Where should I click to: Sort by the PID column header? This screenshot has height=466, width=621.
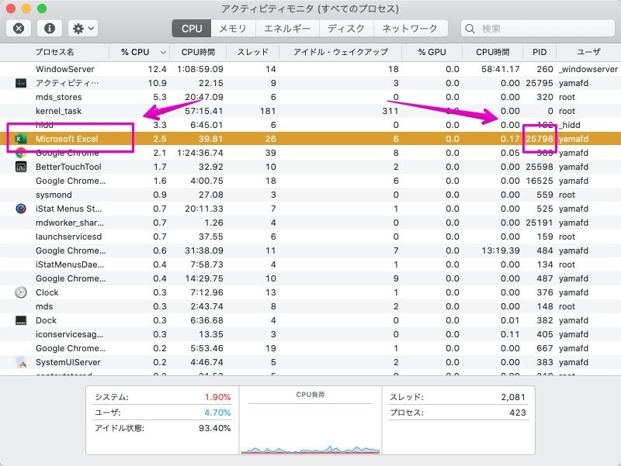point(539,52)
